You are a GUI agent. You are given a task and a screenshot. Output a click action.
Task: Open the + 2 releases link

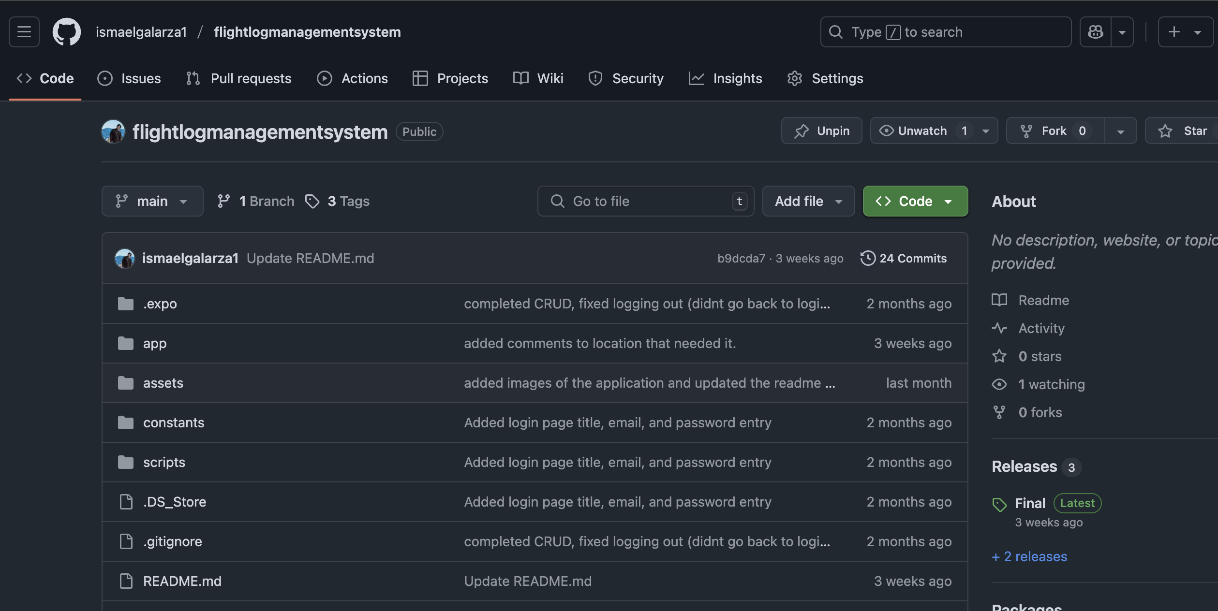(1029, 556)
